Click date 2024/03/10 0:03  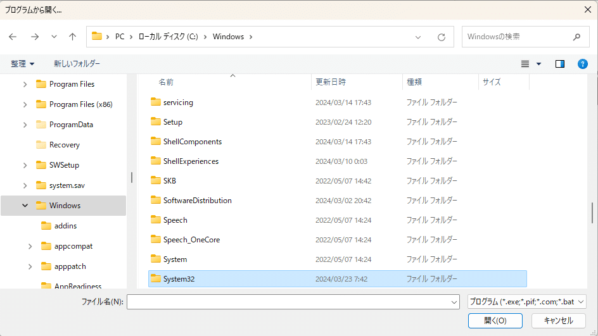tap(341, 161)
